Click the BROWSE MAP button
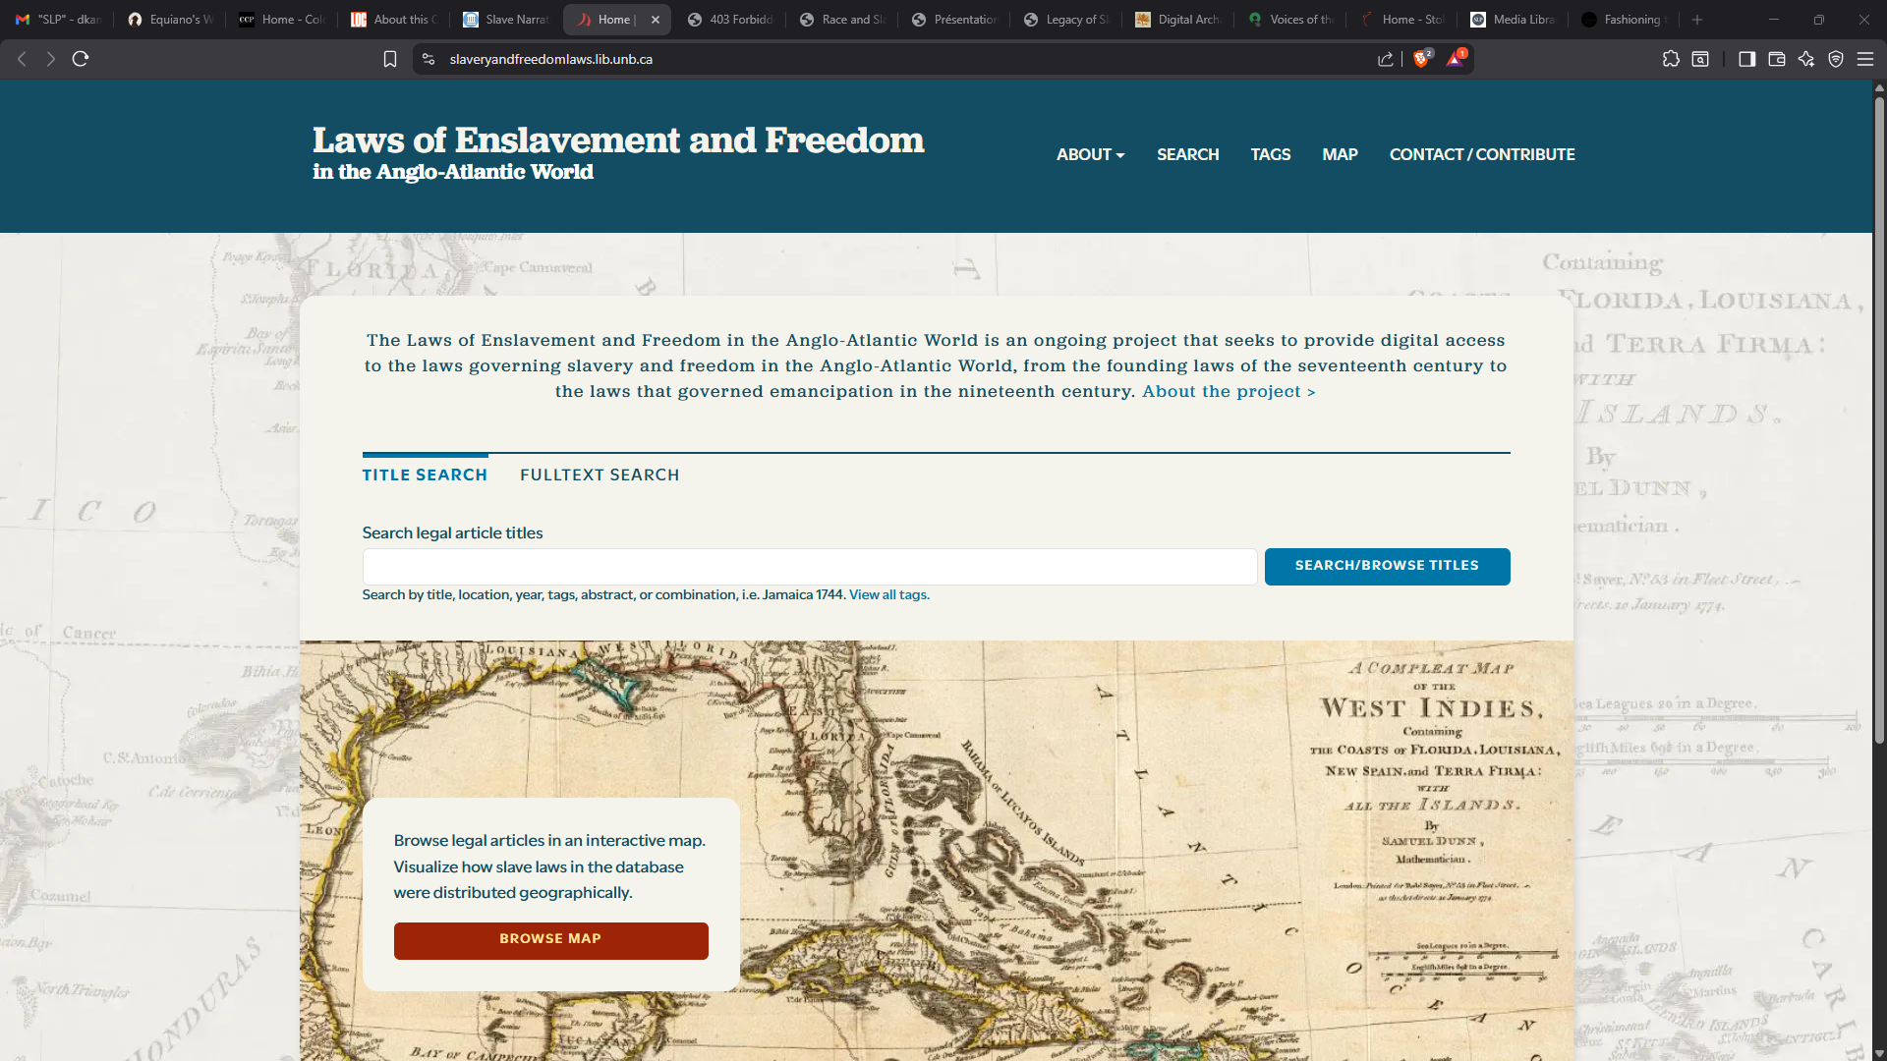Image resolution: width=1887 pixels, height=1061 pixels. tap(550, 940)
